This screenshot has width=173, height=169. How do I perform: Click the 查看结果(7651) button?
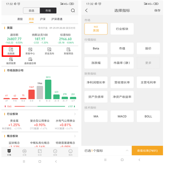147,151
